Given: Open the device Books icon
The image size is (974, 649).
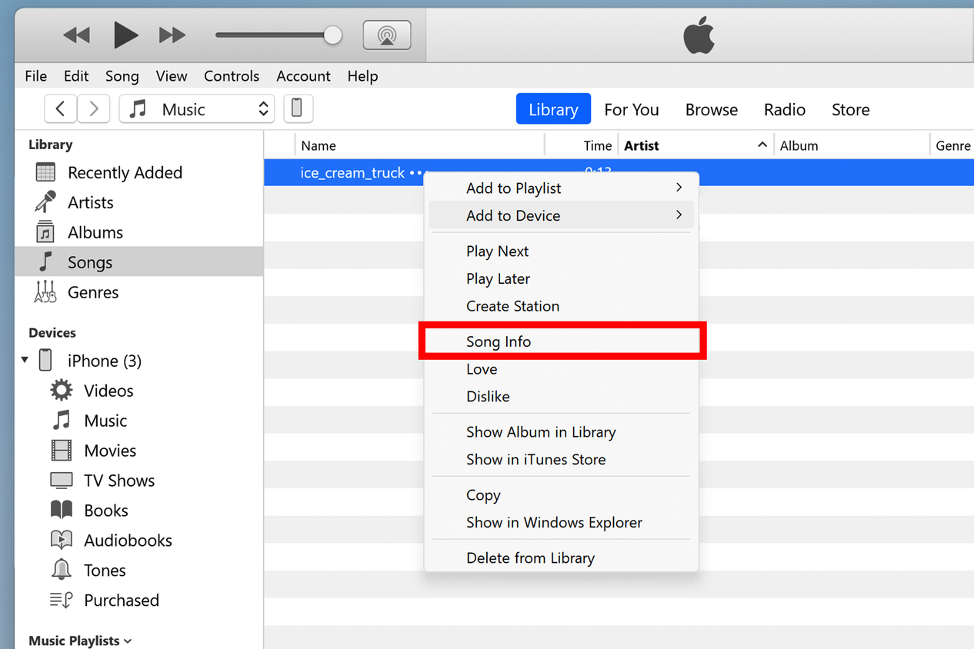Looking at the screenshot, I should pyautogui.click(x=62, y=510).
